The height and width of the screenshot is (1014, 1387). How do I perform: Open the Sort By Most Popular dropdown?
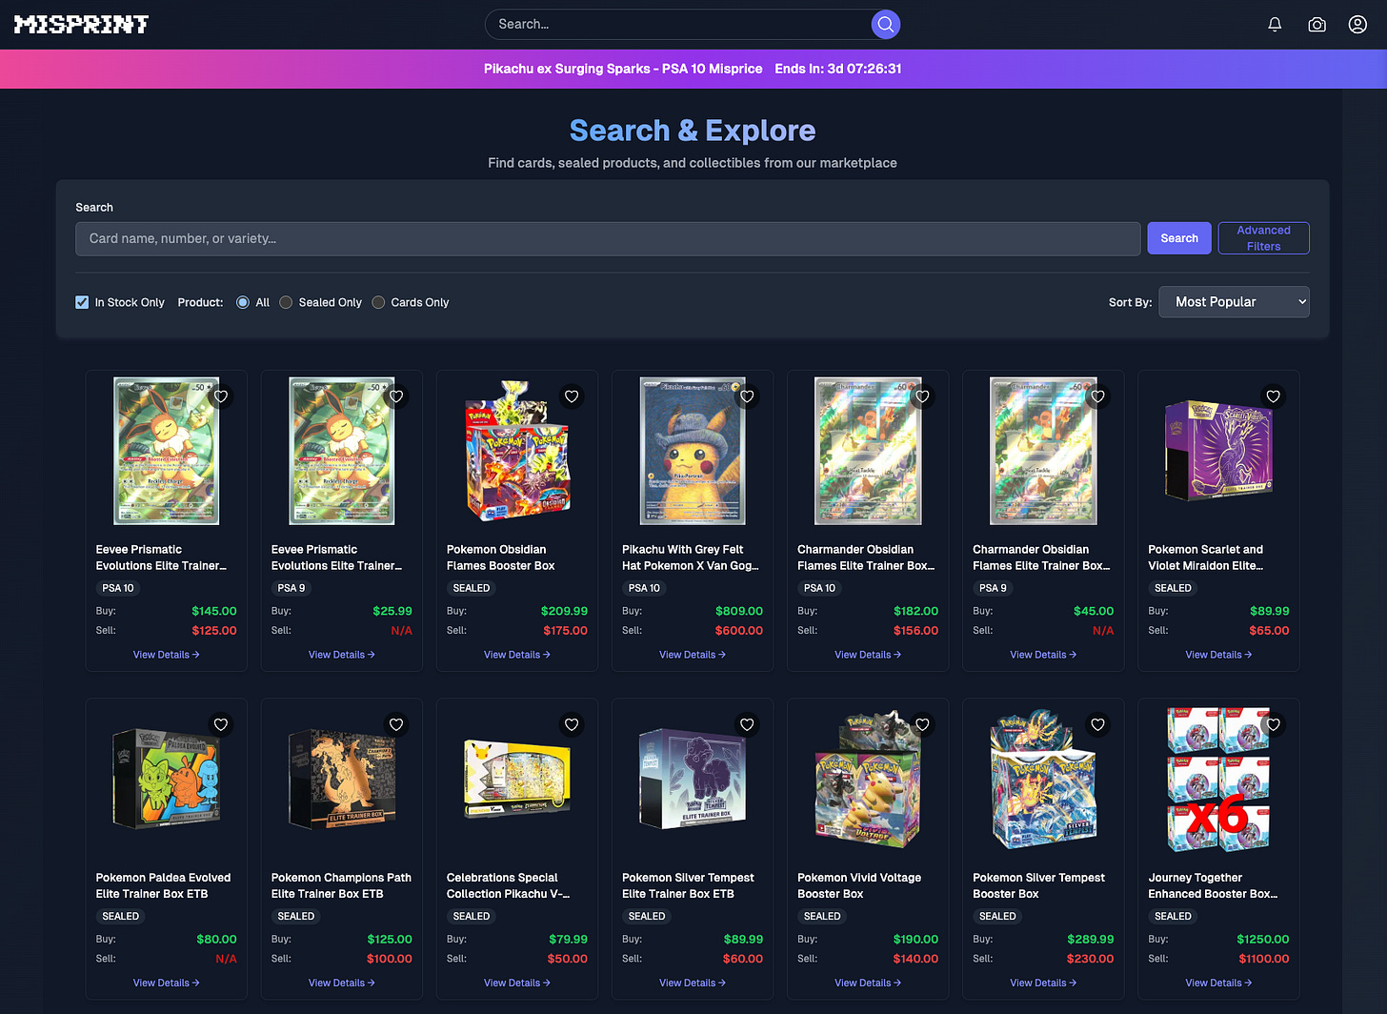pos(1234,302)
